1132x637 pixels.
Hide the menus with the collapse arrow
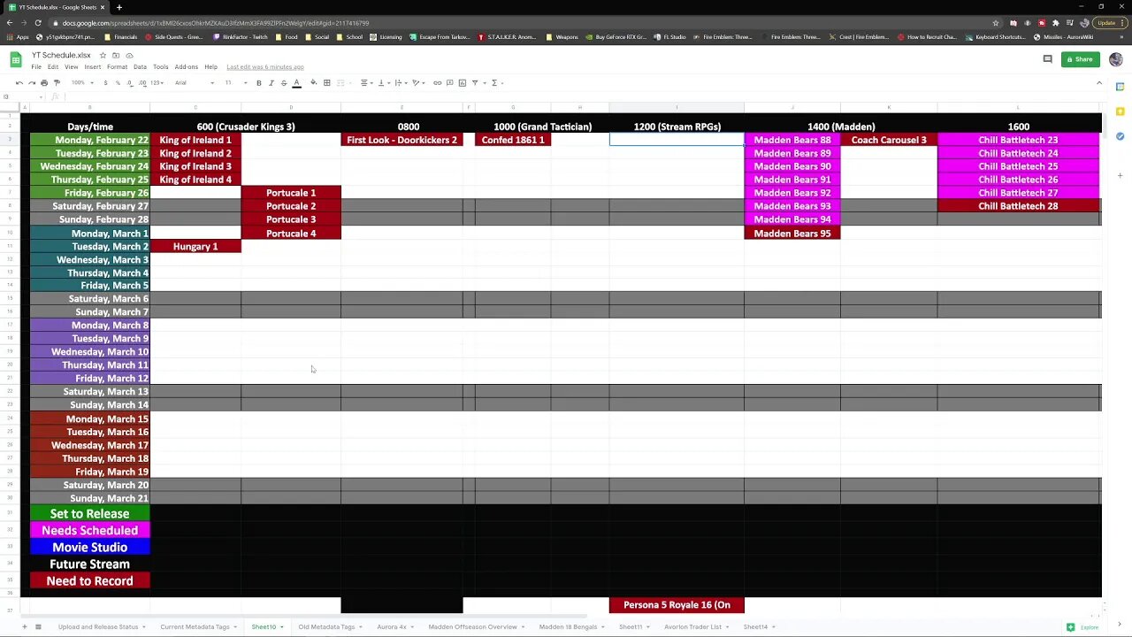click(x=1099, y=82)
